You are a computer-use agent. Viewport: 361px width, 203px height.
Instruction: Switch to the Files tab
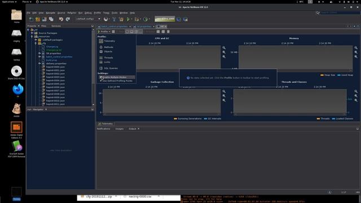43,26
